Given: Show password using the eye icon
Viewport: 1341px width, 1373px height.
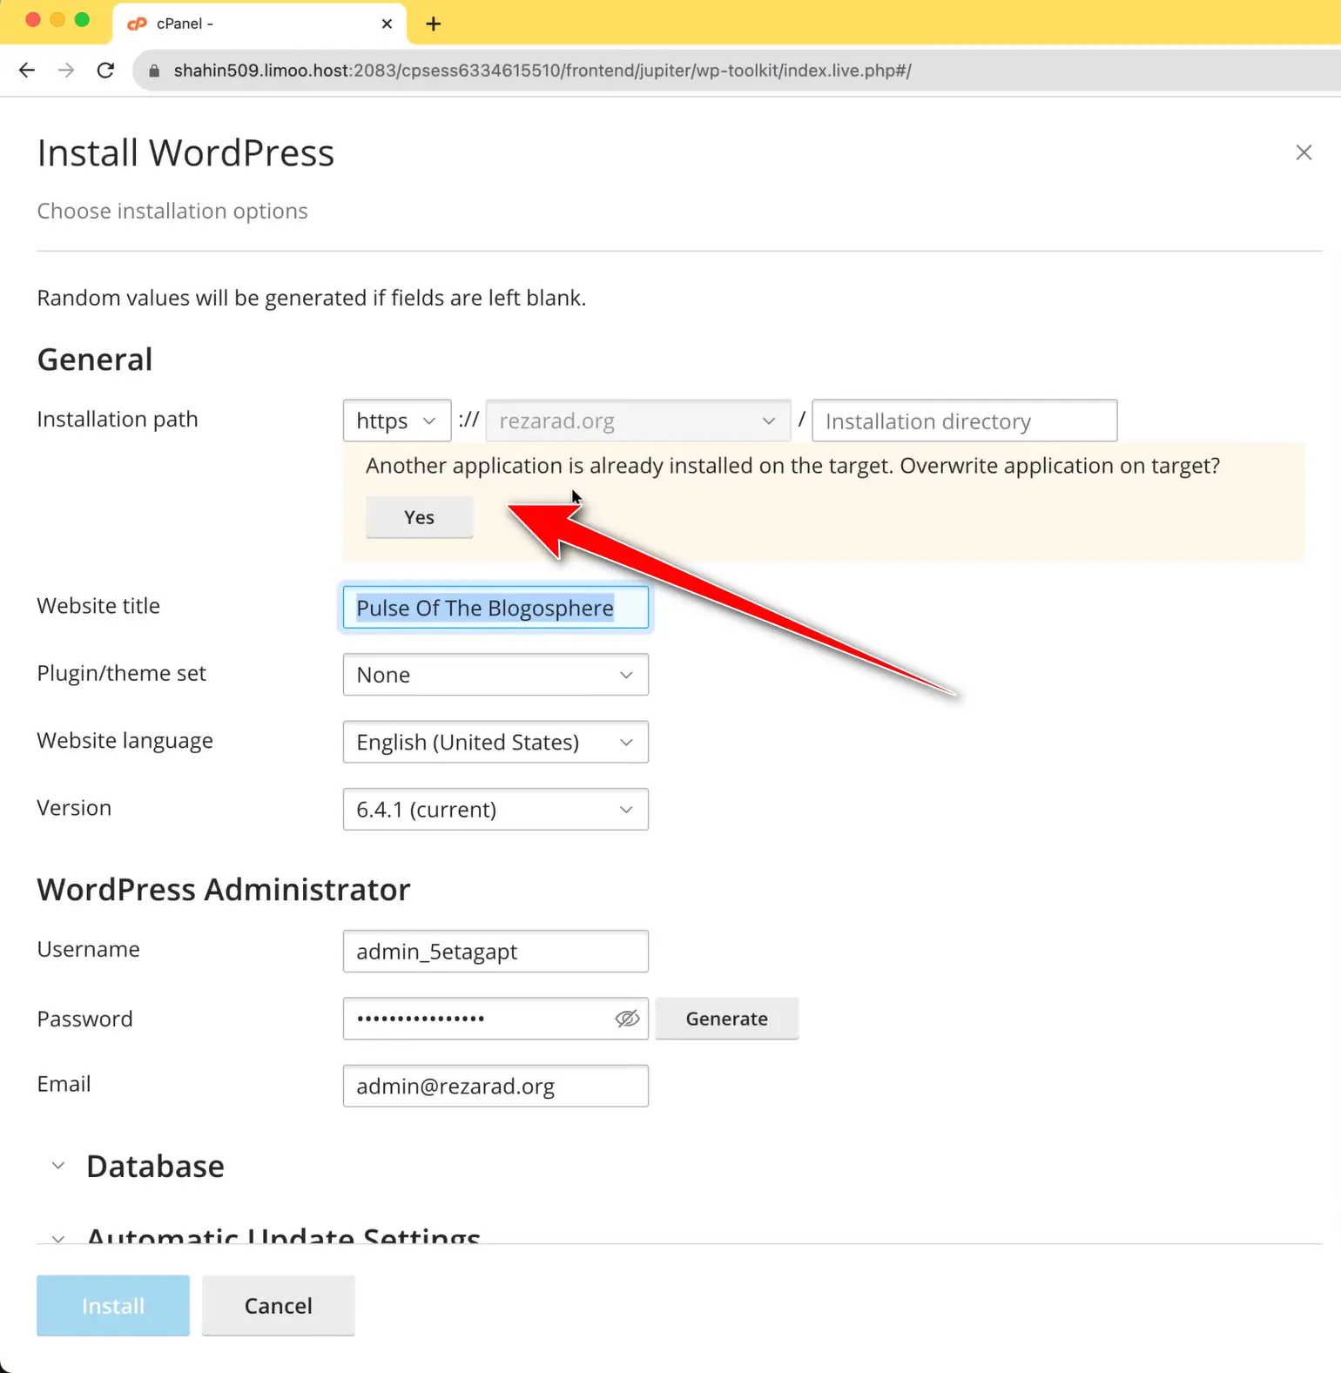Looking at the screenshot, I should pyautogui.click(x=627, y=1019).
